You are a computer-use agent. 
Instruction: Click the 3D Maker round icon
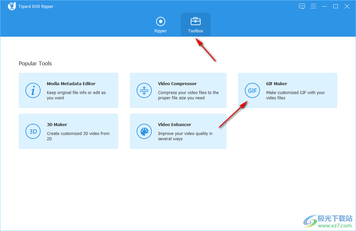coord(33,131)
